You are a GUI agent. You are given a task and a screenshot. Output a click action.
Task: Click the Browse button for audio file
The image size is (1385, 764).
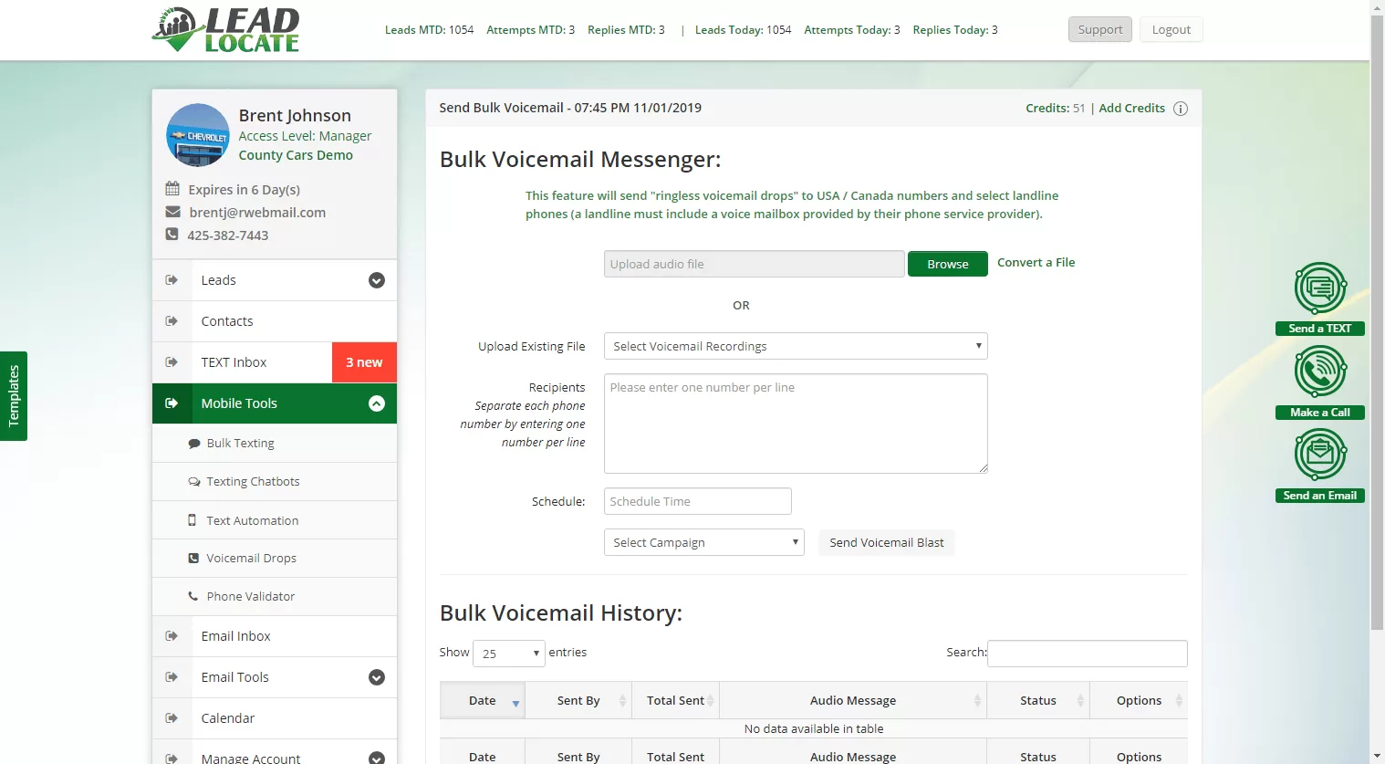[948, 264]
